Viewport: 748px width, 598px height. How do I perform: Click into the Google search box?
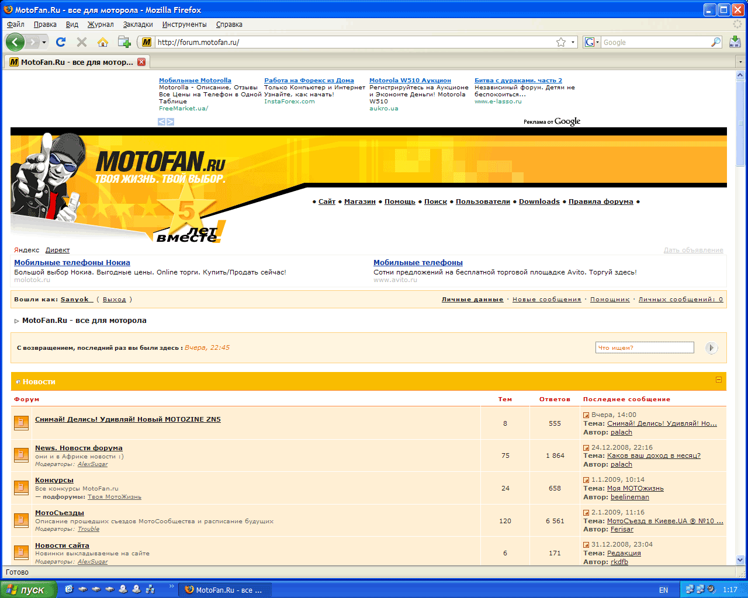coord(656,42)
